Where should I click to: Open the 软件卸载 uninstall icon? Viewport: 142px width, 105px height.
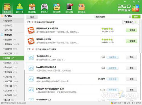32,8
